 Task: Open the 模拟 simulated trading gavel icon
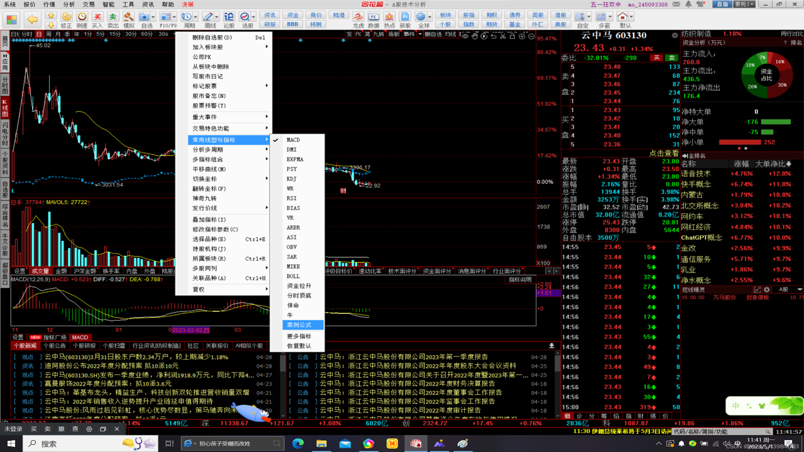[x=128, y=19]
